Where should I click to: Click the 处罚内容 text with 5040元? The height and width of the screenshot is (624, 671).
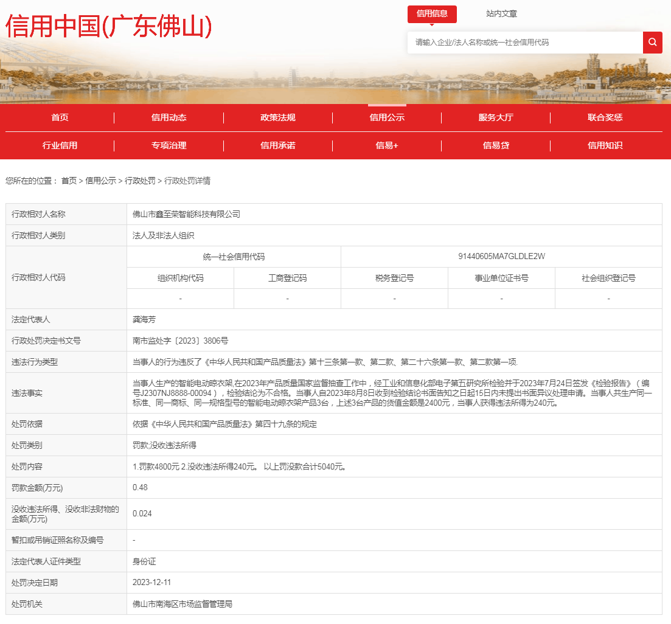click(240, 466)
